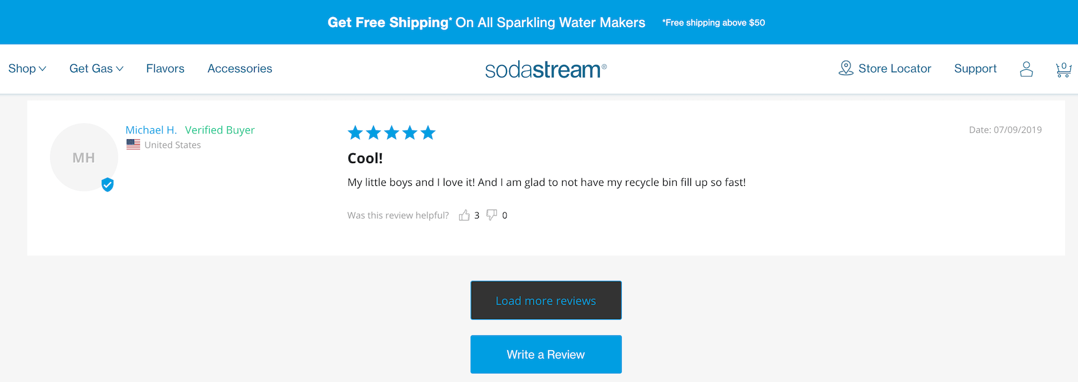This screenshot has height=382, width=1078.
Task: Open the shopping cart icon
Action: click(x=1063, y=70)
